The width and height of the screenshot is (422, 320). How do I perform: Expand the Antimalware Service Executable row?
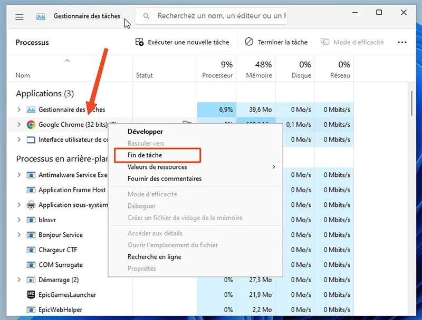tap(19, 175)
